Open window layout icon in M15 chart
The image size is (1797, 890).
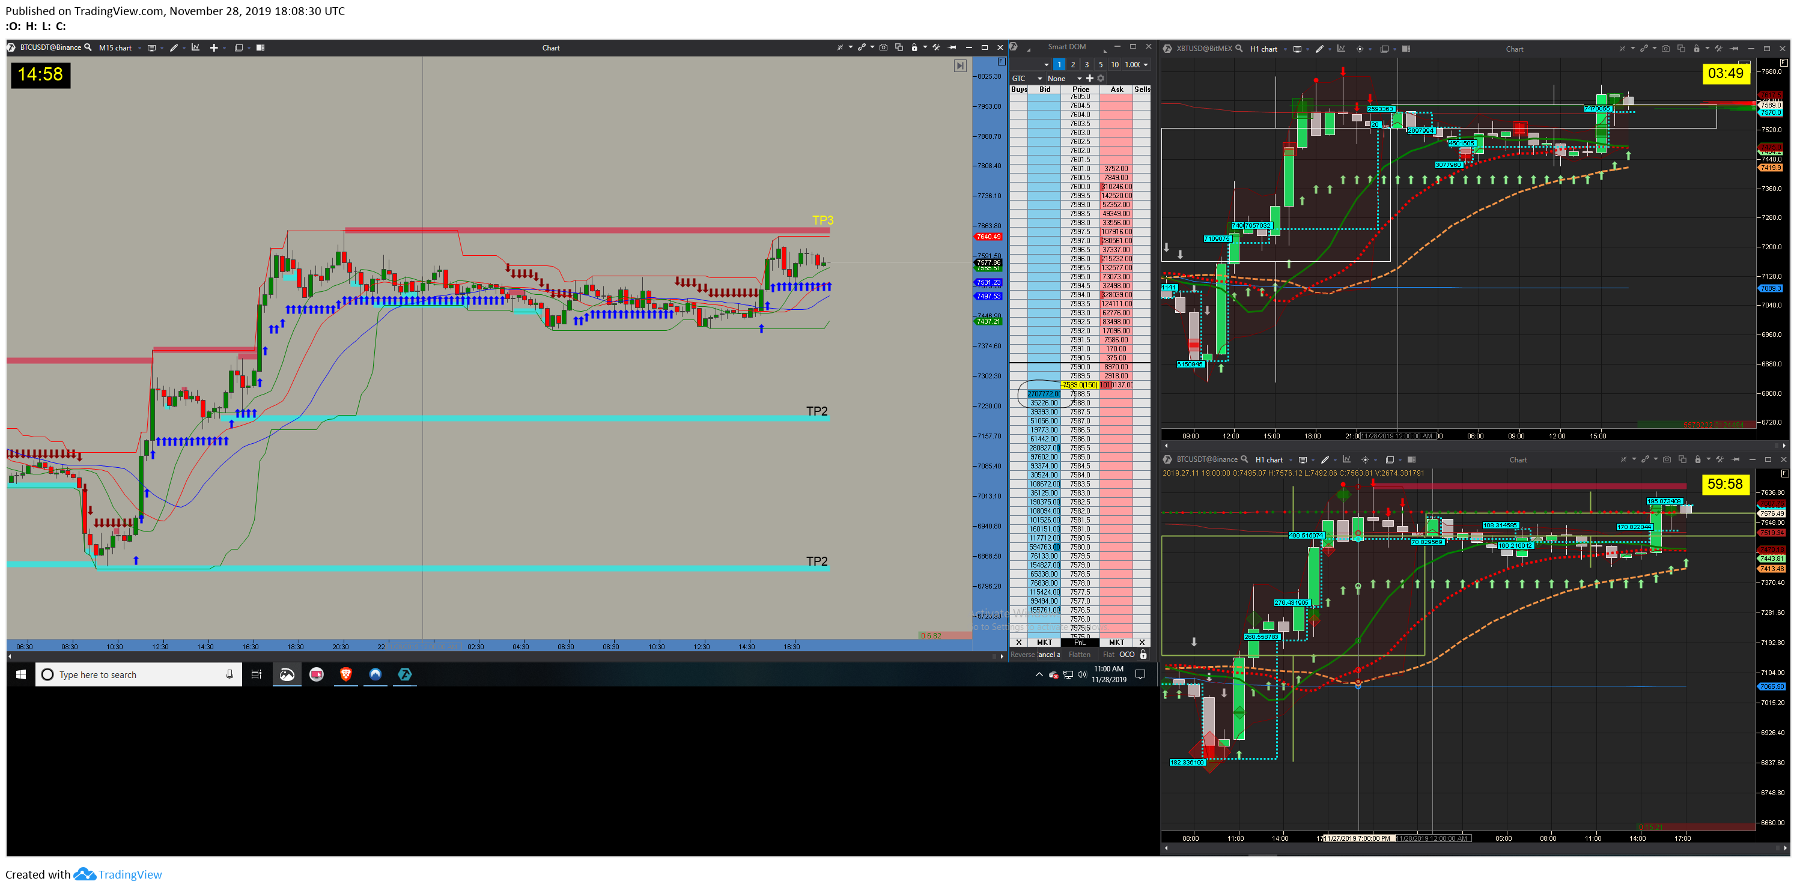(239, 47)
